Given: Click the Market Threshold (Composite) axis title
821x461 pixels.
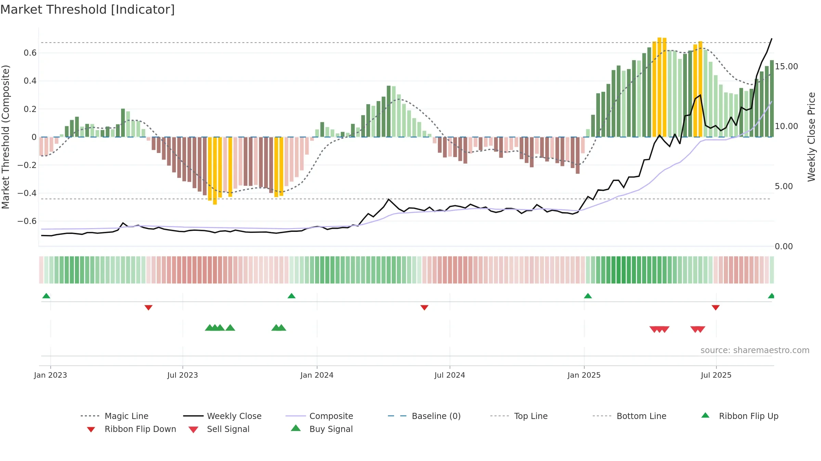Looking at the screenshot, I should pyautogui.click(x=5, y=137).
